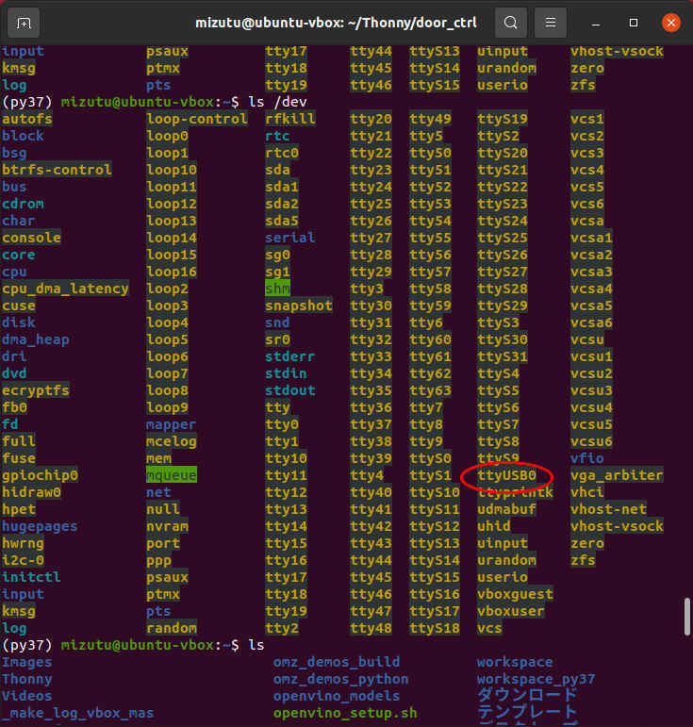The image size is (693, 727).
Task: Select the green highlighted mqueue entry
Action: [x=172, y=475]
